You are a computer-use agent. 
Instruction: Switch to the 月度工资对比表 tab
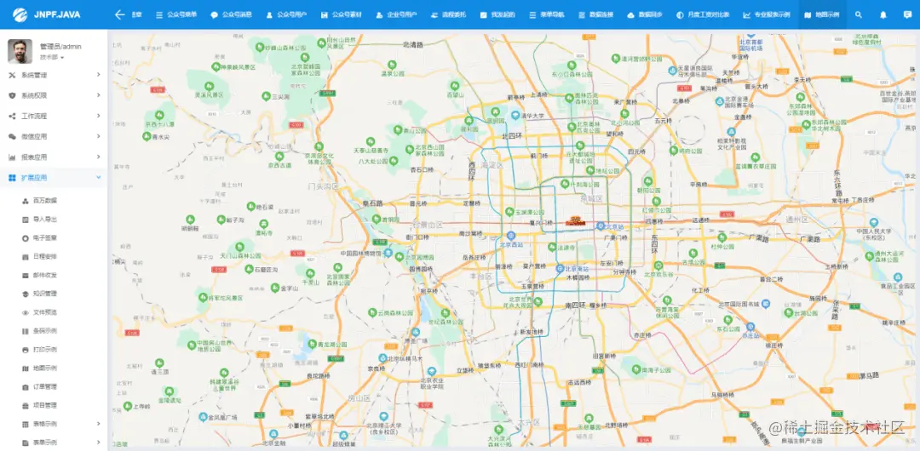(x=703, y=14)
